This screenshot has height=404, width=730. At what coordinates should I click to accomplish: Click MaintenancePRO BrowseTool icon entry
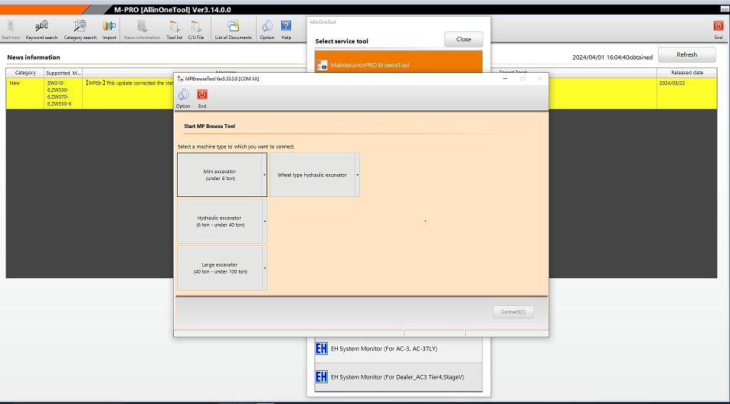pos(322,65)
